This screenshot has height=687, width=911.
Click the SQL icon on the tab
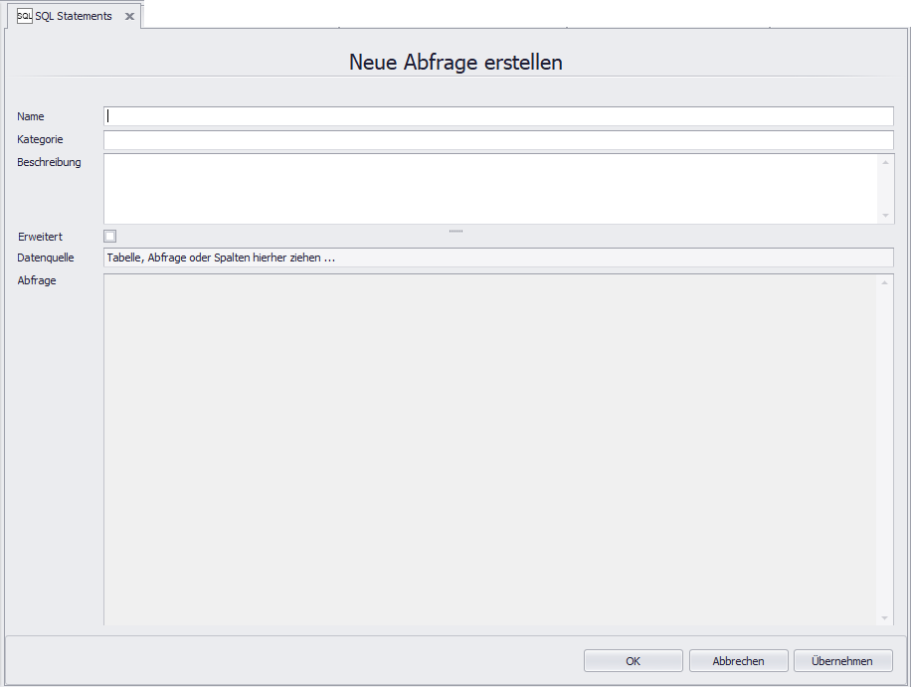tap(25, 16)
